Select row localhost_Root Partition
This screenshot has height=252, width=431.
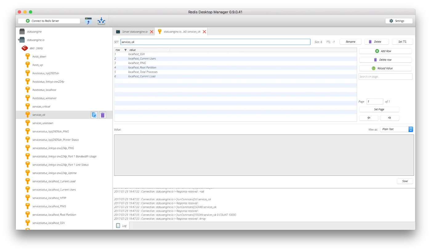[x=236, y=68]
